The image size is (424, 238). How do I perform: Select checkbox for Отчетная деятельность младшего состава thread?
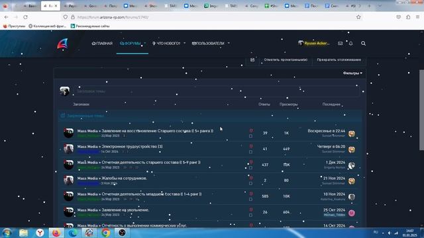coord(250,200)
